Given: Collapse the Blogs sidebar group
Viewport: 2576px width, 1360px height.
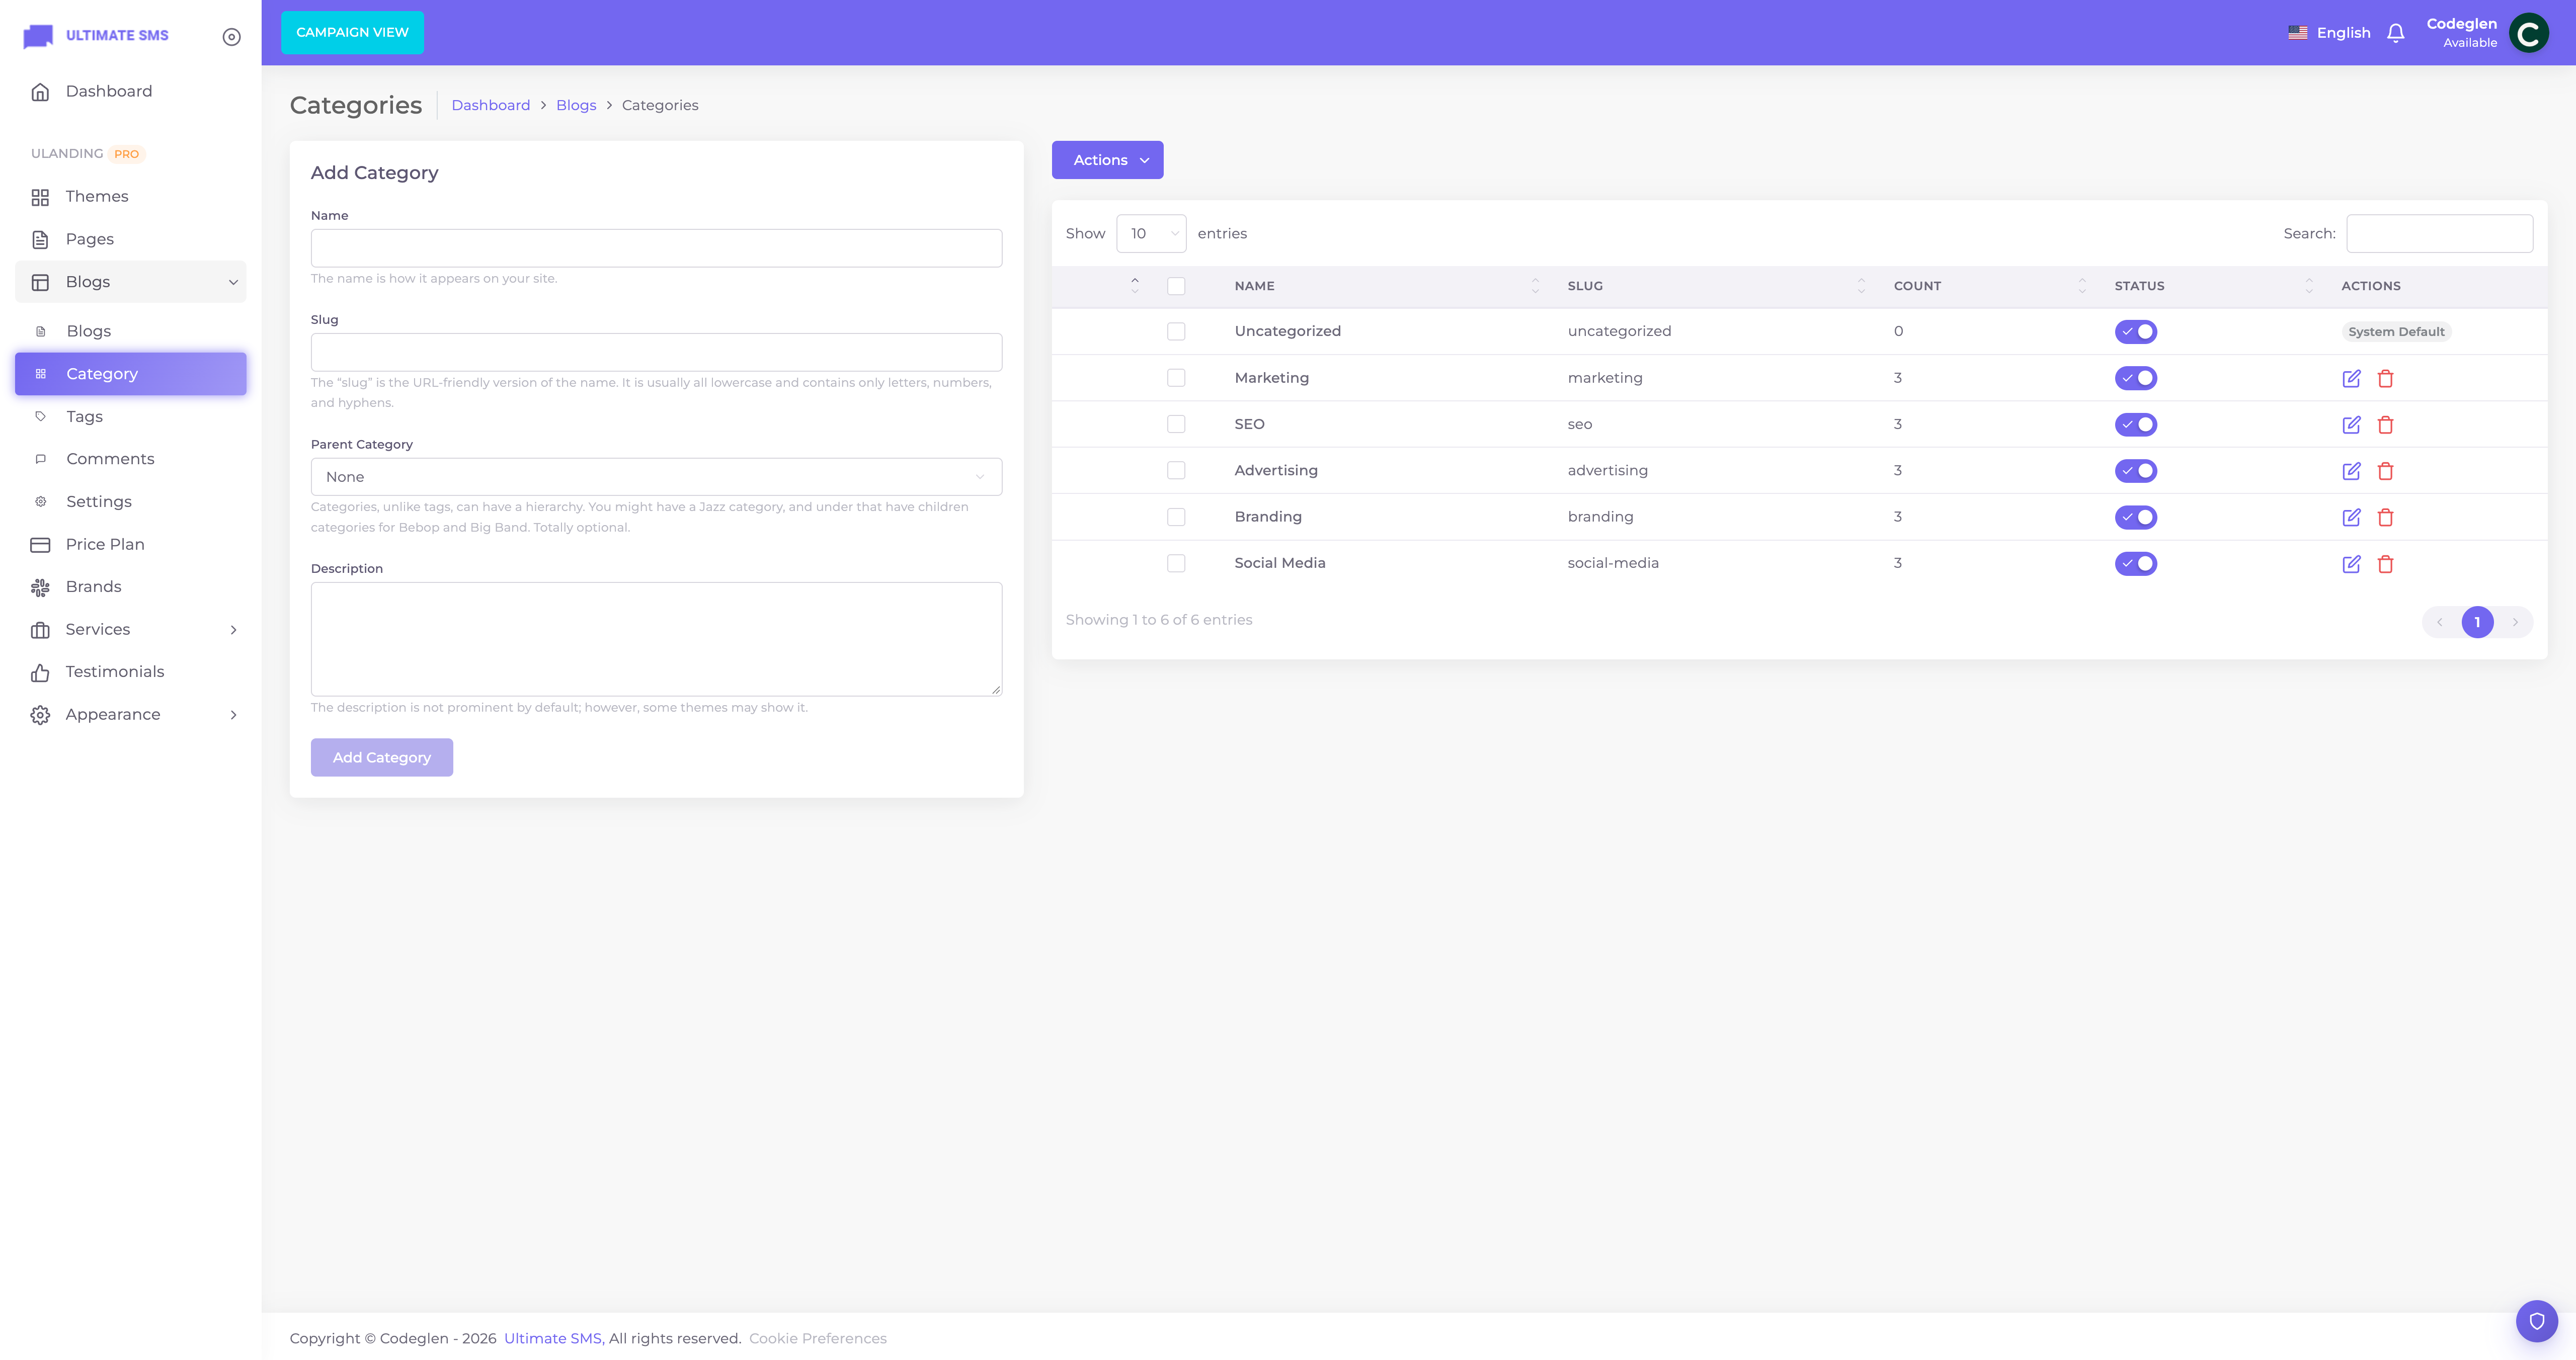Looking at the screenshot, I should coord(131,282).
